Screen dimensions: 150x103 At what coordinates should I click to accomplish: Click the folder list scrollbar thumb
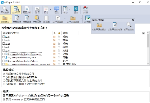(148, 41)
